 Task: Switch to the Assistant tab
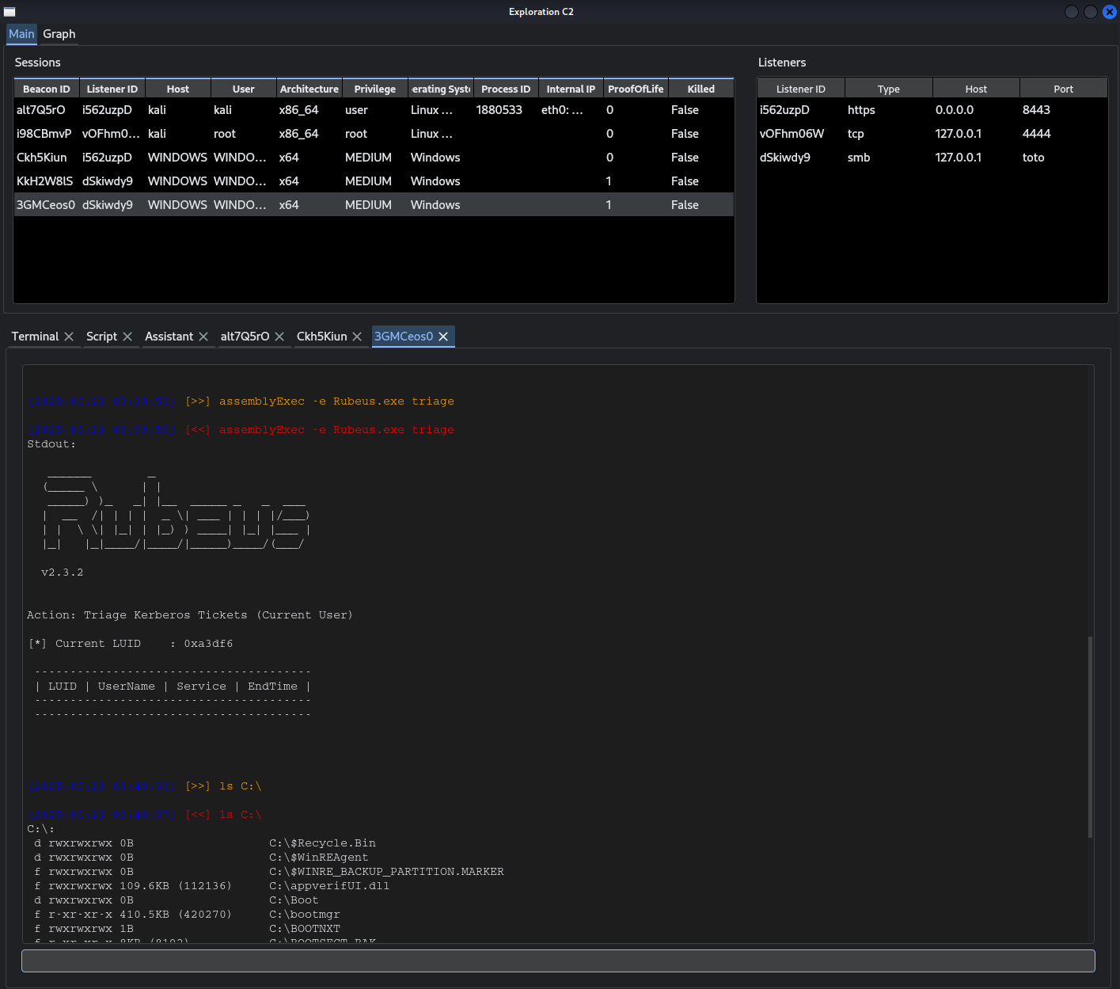[x=169, y=337]
